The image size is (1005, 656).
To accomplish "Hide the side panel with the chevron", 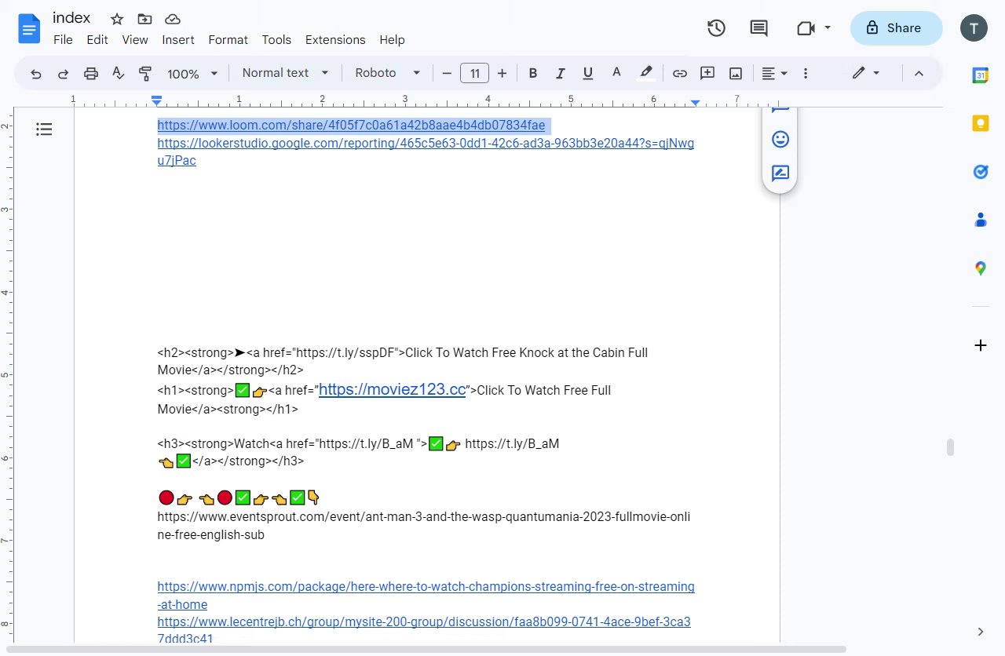I will click(980, 631).
